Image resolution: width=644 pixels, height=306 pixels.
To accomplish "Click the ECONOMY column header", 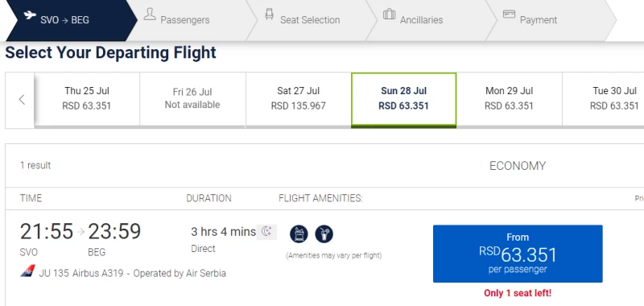I will pyautogui.click(x=518, y=166).
